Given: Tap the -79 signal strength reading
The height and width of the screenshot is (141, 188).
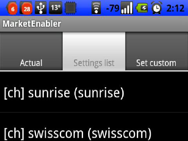Looking at the screenshot, I should (x=113, y=8).
